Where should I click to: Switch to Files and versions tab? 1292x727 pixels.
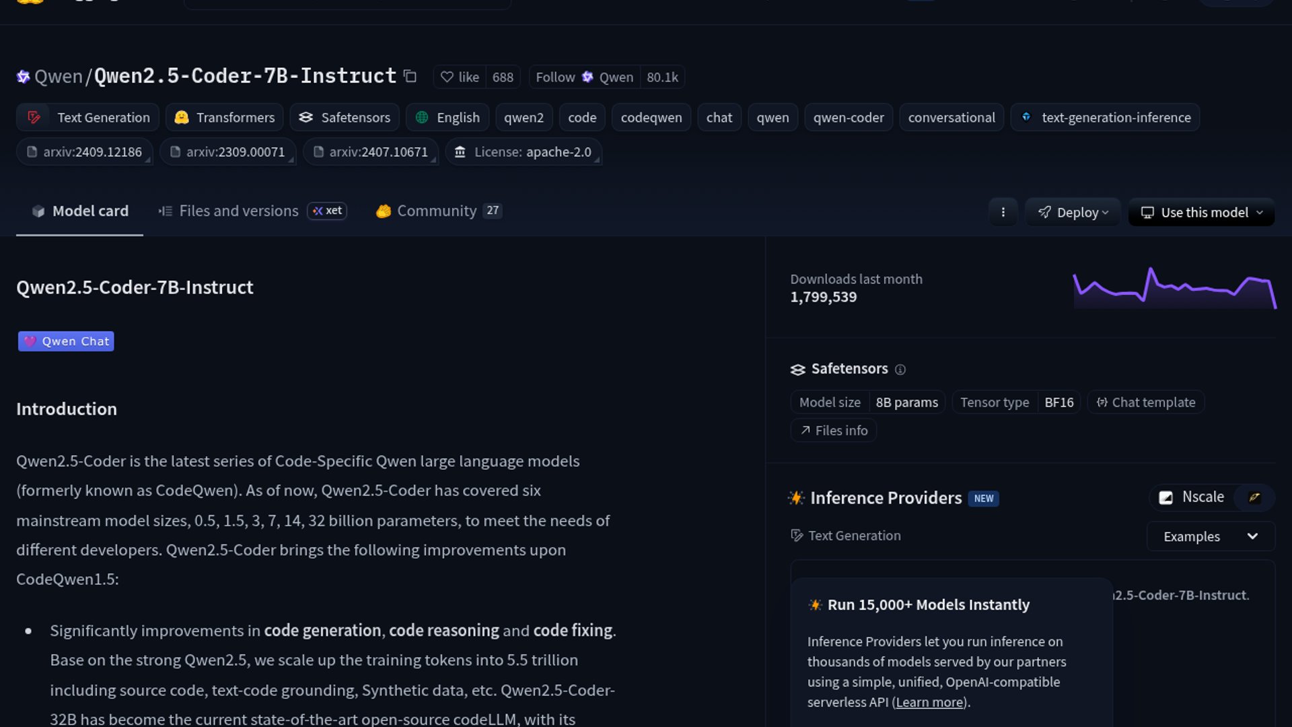[238, 211]
